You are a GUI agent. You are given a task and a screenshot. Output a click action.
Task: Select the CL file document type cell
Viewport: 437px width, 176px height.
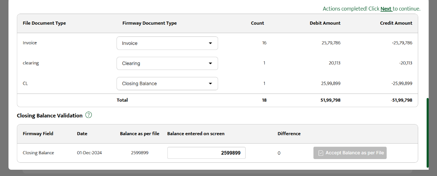tap(25, 84)
